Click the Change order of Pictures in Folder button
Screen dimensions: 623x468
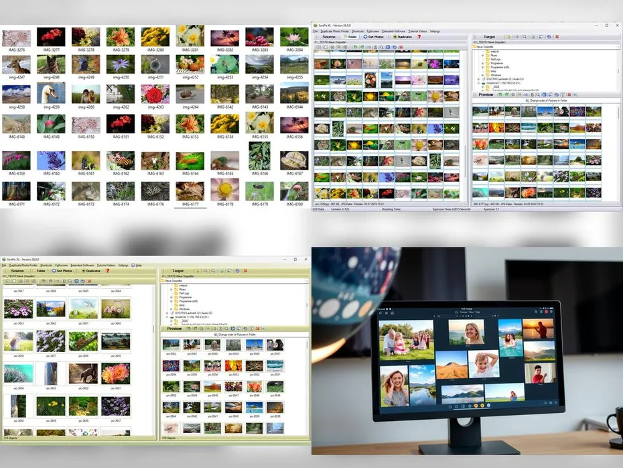(549, 101)
